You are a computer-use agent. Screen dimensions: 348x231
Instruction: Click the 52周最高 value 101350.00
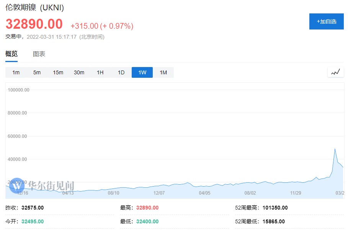pyautogui.click(x=275, y=208)
